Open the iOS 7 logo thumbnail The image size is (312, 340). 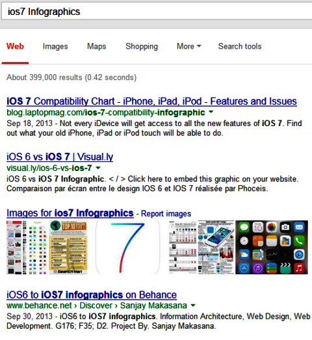pos(127,248)
